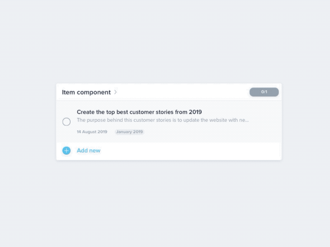
Task: Tap the right-pointing arrow after the card title
Action: tap(115, 92)
